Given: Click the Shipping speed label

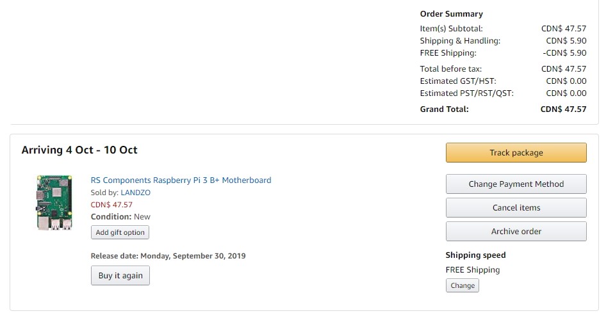Looking at the screenshot, I should (475, 255).
